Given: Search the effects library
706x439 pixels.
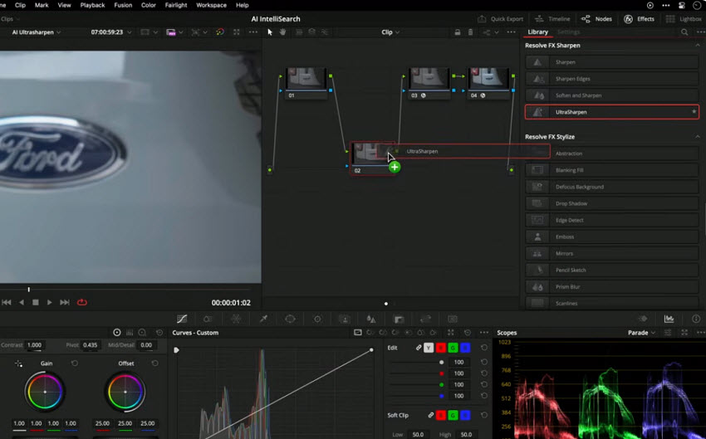Looking at the screenshot, I should tap(684, 32).
